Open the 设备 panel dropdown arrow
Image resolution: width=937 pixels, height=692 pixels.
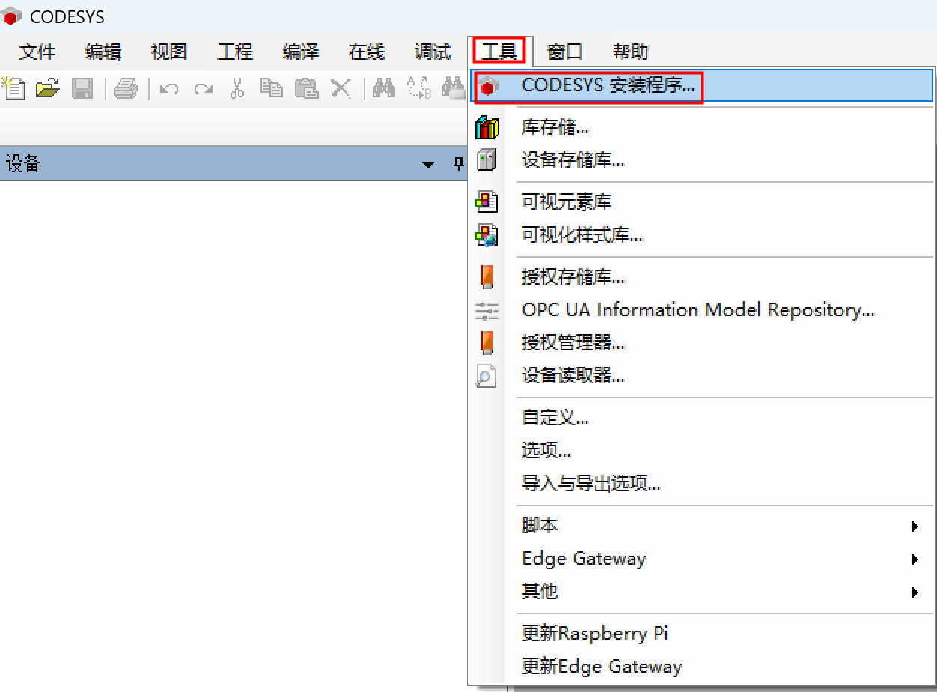coord(428,164)
